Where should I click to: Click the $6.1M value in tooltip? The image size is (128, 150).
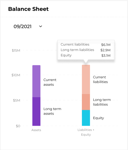click(x=106, y=45)
